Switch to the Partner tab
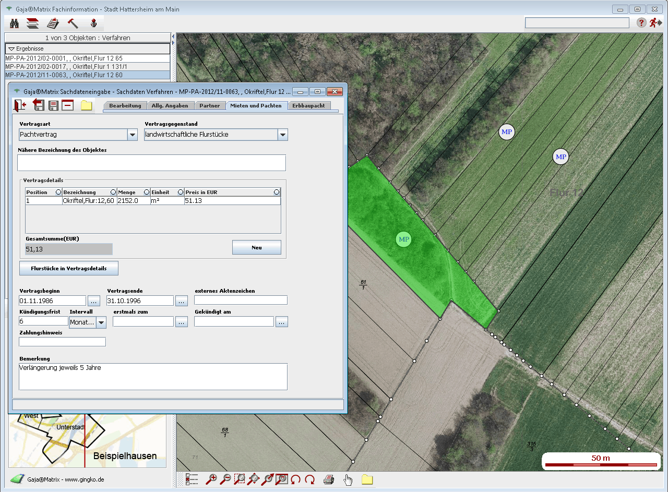668x492 pixels. click(x=210, y=105)
